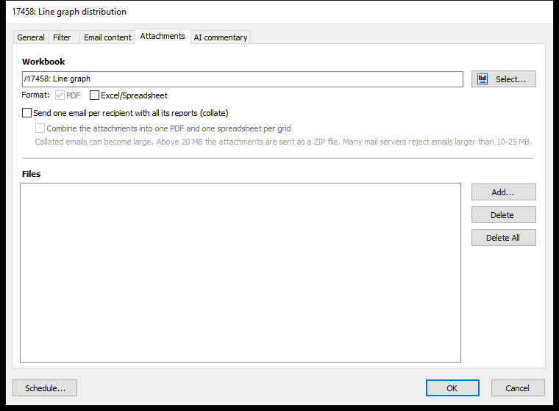This screenshot has width=559, height=411.
Task: Go to the Email content tab
Action: click(107, 37)
